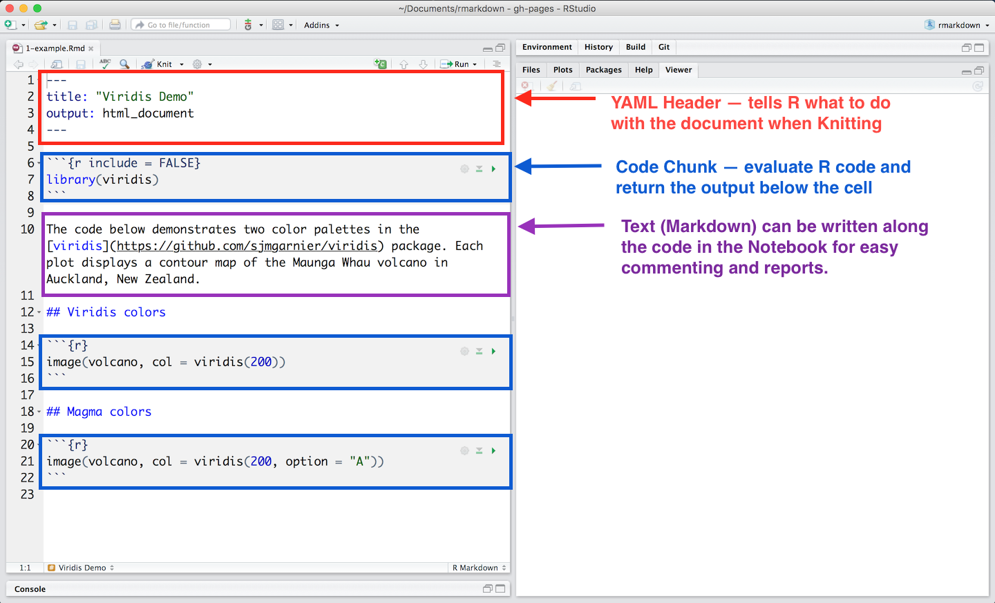Switch to the Packages tab

(603, 70)
